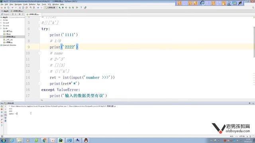Click the editor vertical scrollbar
The image size is (255, 143).
click(254, 42)
